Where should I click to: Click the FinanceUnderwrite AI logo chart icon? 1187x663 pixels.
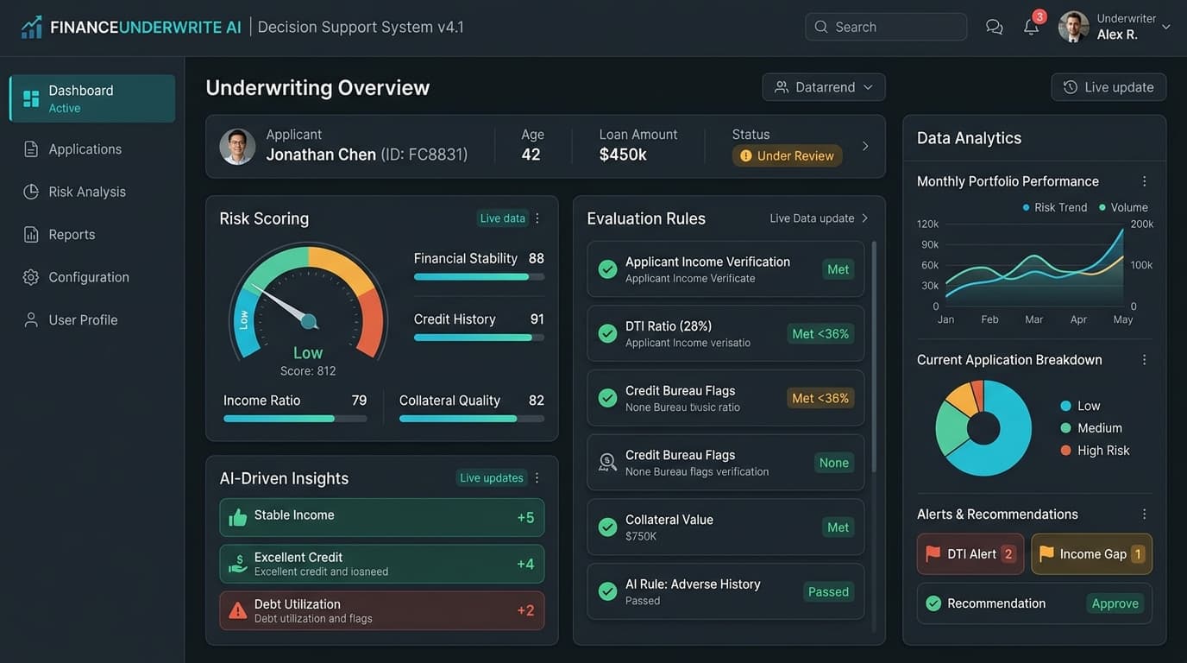pos(32,27)
